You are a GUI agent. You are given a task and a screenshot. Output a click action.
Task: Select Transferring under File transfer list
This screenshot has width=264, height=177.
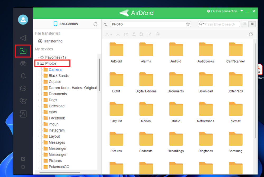(x=52, y=41)
